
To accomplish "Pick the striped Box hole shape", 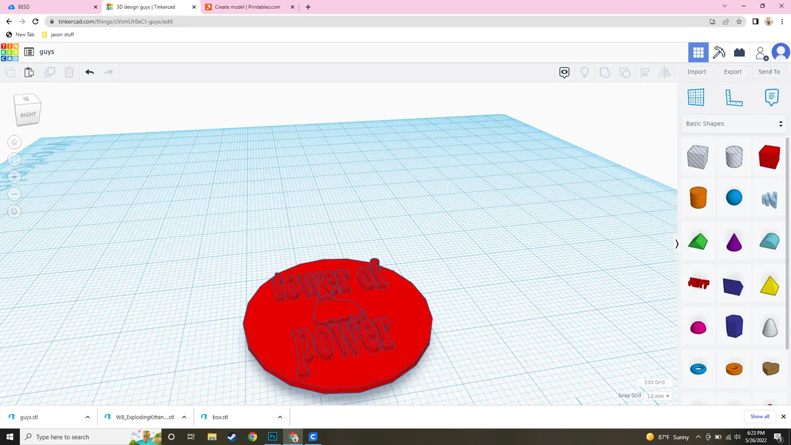I will 698,157.
